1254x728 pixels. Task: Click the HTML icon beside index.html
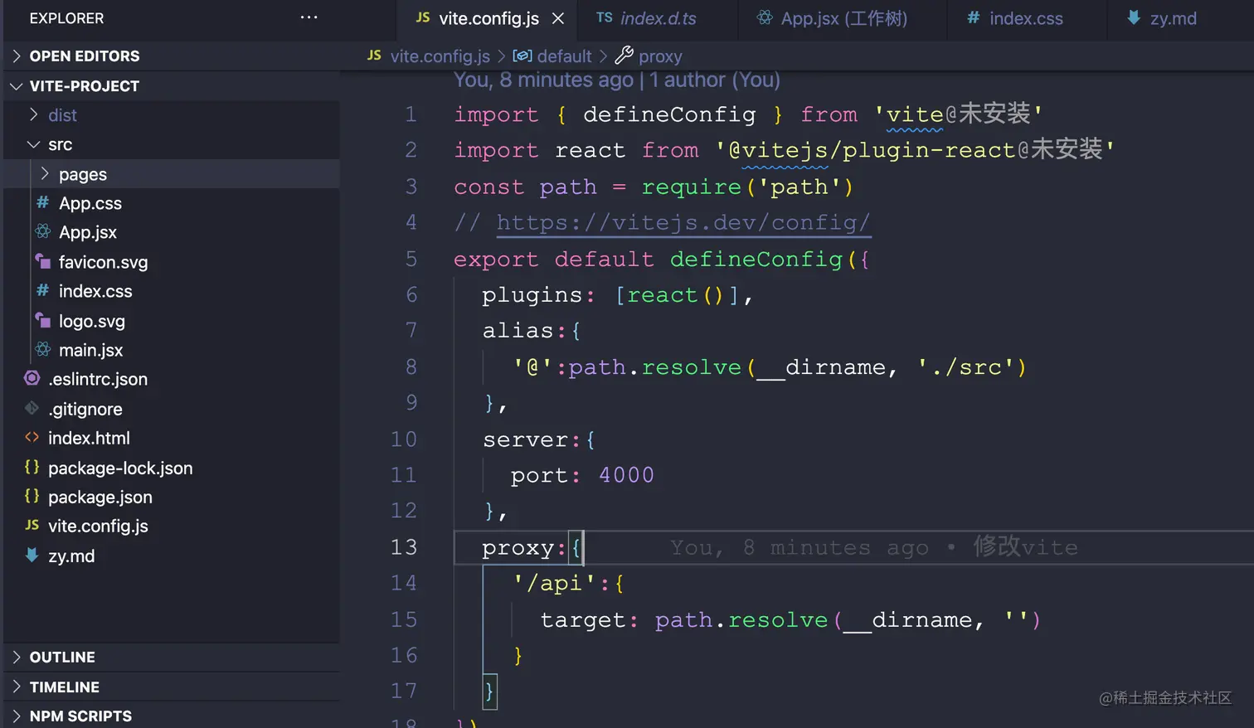pyautogui.click(x=32, y=438)
